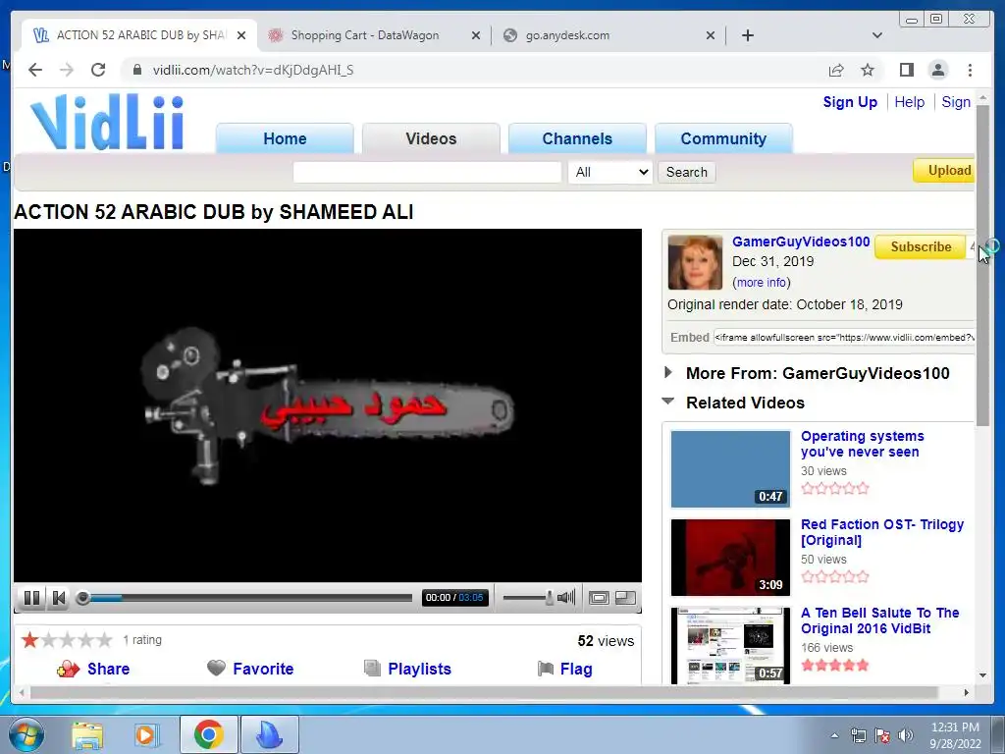1005x754 pixels.
Task: Show hidden tray icons arrow
Action: coord(834,735)
